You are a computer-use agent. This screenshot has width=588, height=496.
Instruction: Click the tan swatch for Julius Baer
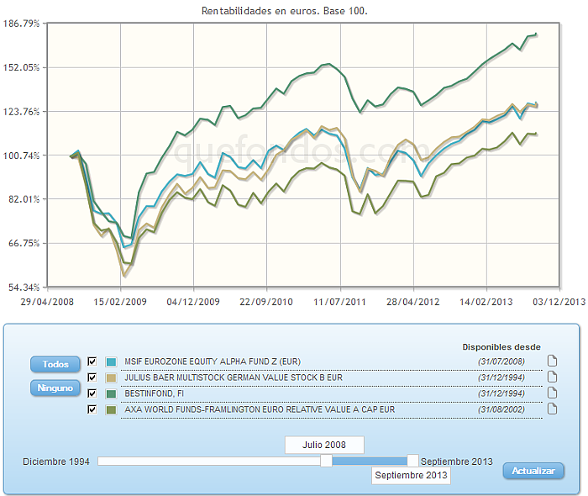point(111,377)
